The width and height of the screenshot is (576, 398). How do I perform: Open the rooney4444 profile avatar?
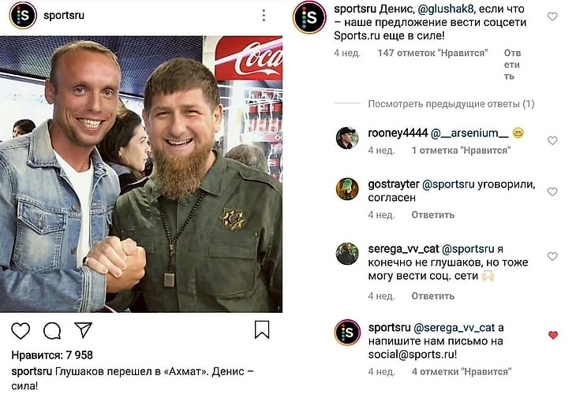347,138
